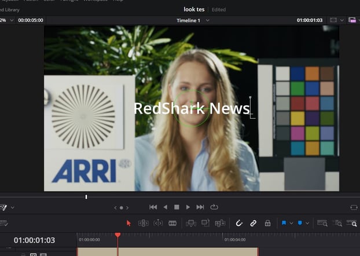Image resolution: width=360 pixels, height=256 pixels.
Task: Play the timeline forward
Action: coord(188,207)
